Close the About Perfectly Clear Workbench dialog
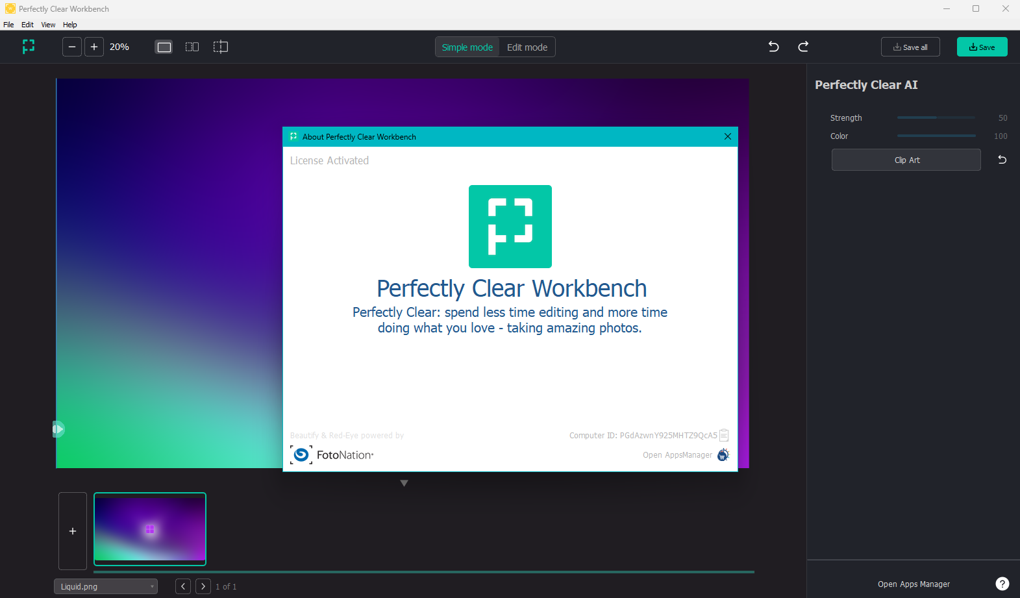The height and width of the screenshot is (598, 1020). coord(728,136)
